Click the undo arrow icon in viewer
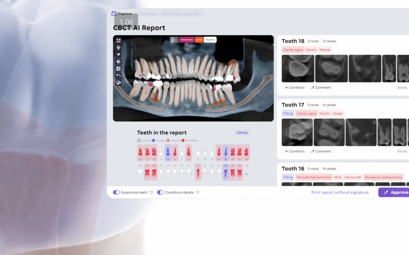409x255 pixels. tap(119, 76)
